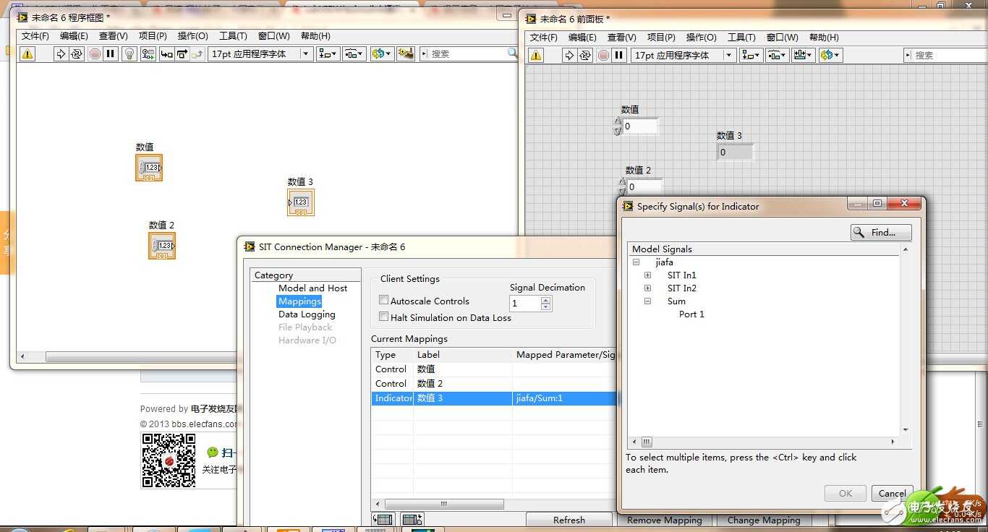988x532 pixels.
Task: Click the Signal Decimation stepper arrows
Action: [546, 304]
